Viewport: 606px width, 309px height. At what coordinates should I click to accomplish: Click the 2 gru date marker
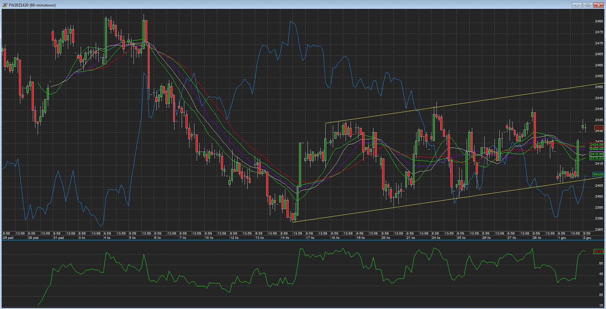(x=587, y=237)
